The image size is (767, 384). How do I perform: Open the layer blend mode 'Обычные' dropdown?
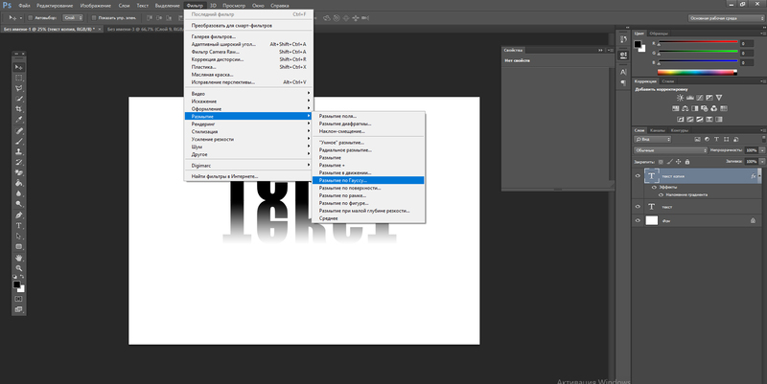pos(667,150)
